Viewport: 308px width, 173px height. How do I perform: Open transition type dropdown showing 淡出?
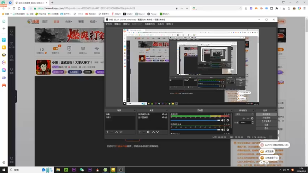click(x=244, y=114)
